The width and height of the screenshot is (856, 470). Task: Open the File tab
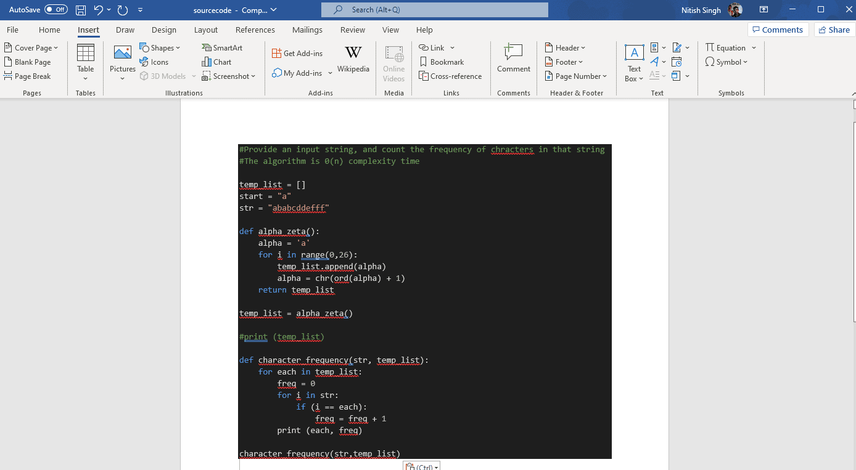[12, 30]
